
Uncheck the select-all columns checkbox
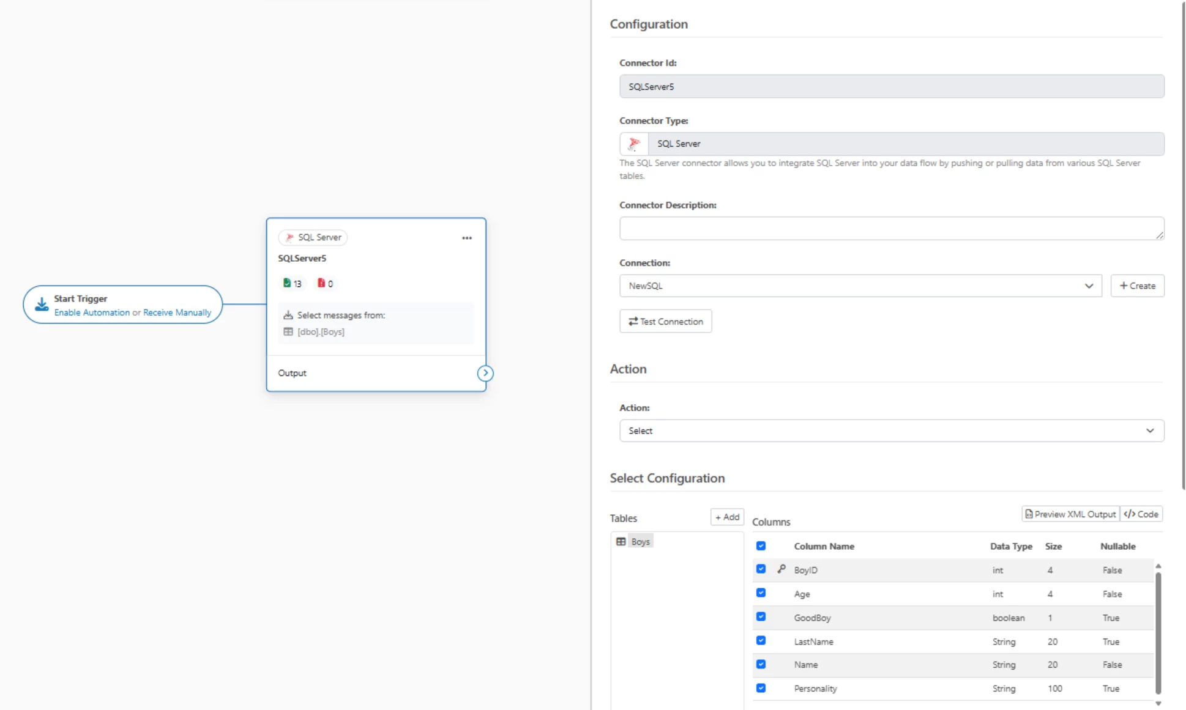[x=761, y=546]
